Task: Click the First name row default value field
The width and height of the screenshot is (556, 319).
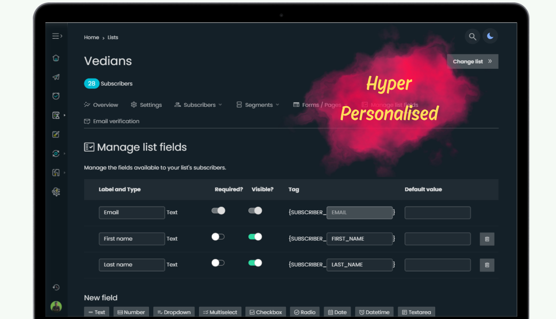Action: 438,239
